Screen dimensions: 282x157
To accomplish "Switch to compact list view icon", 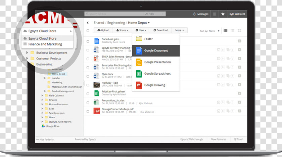I will pyautogui.click(x=232, y=31).
